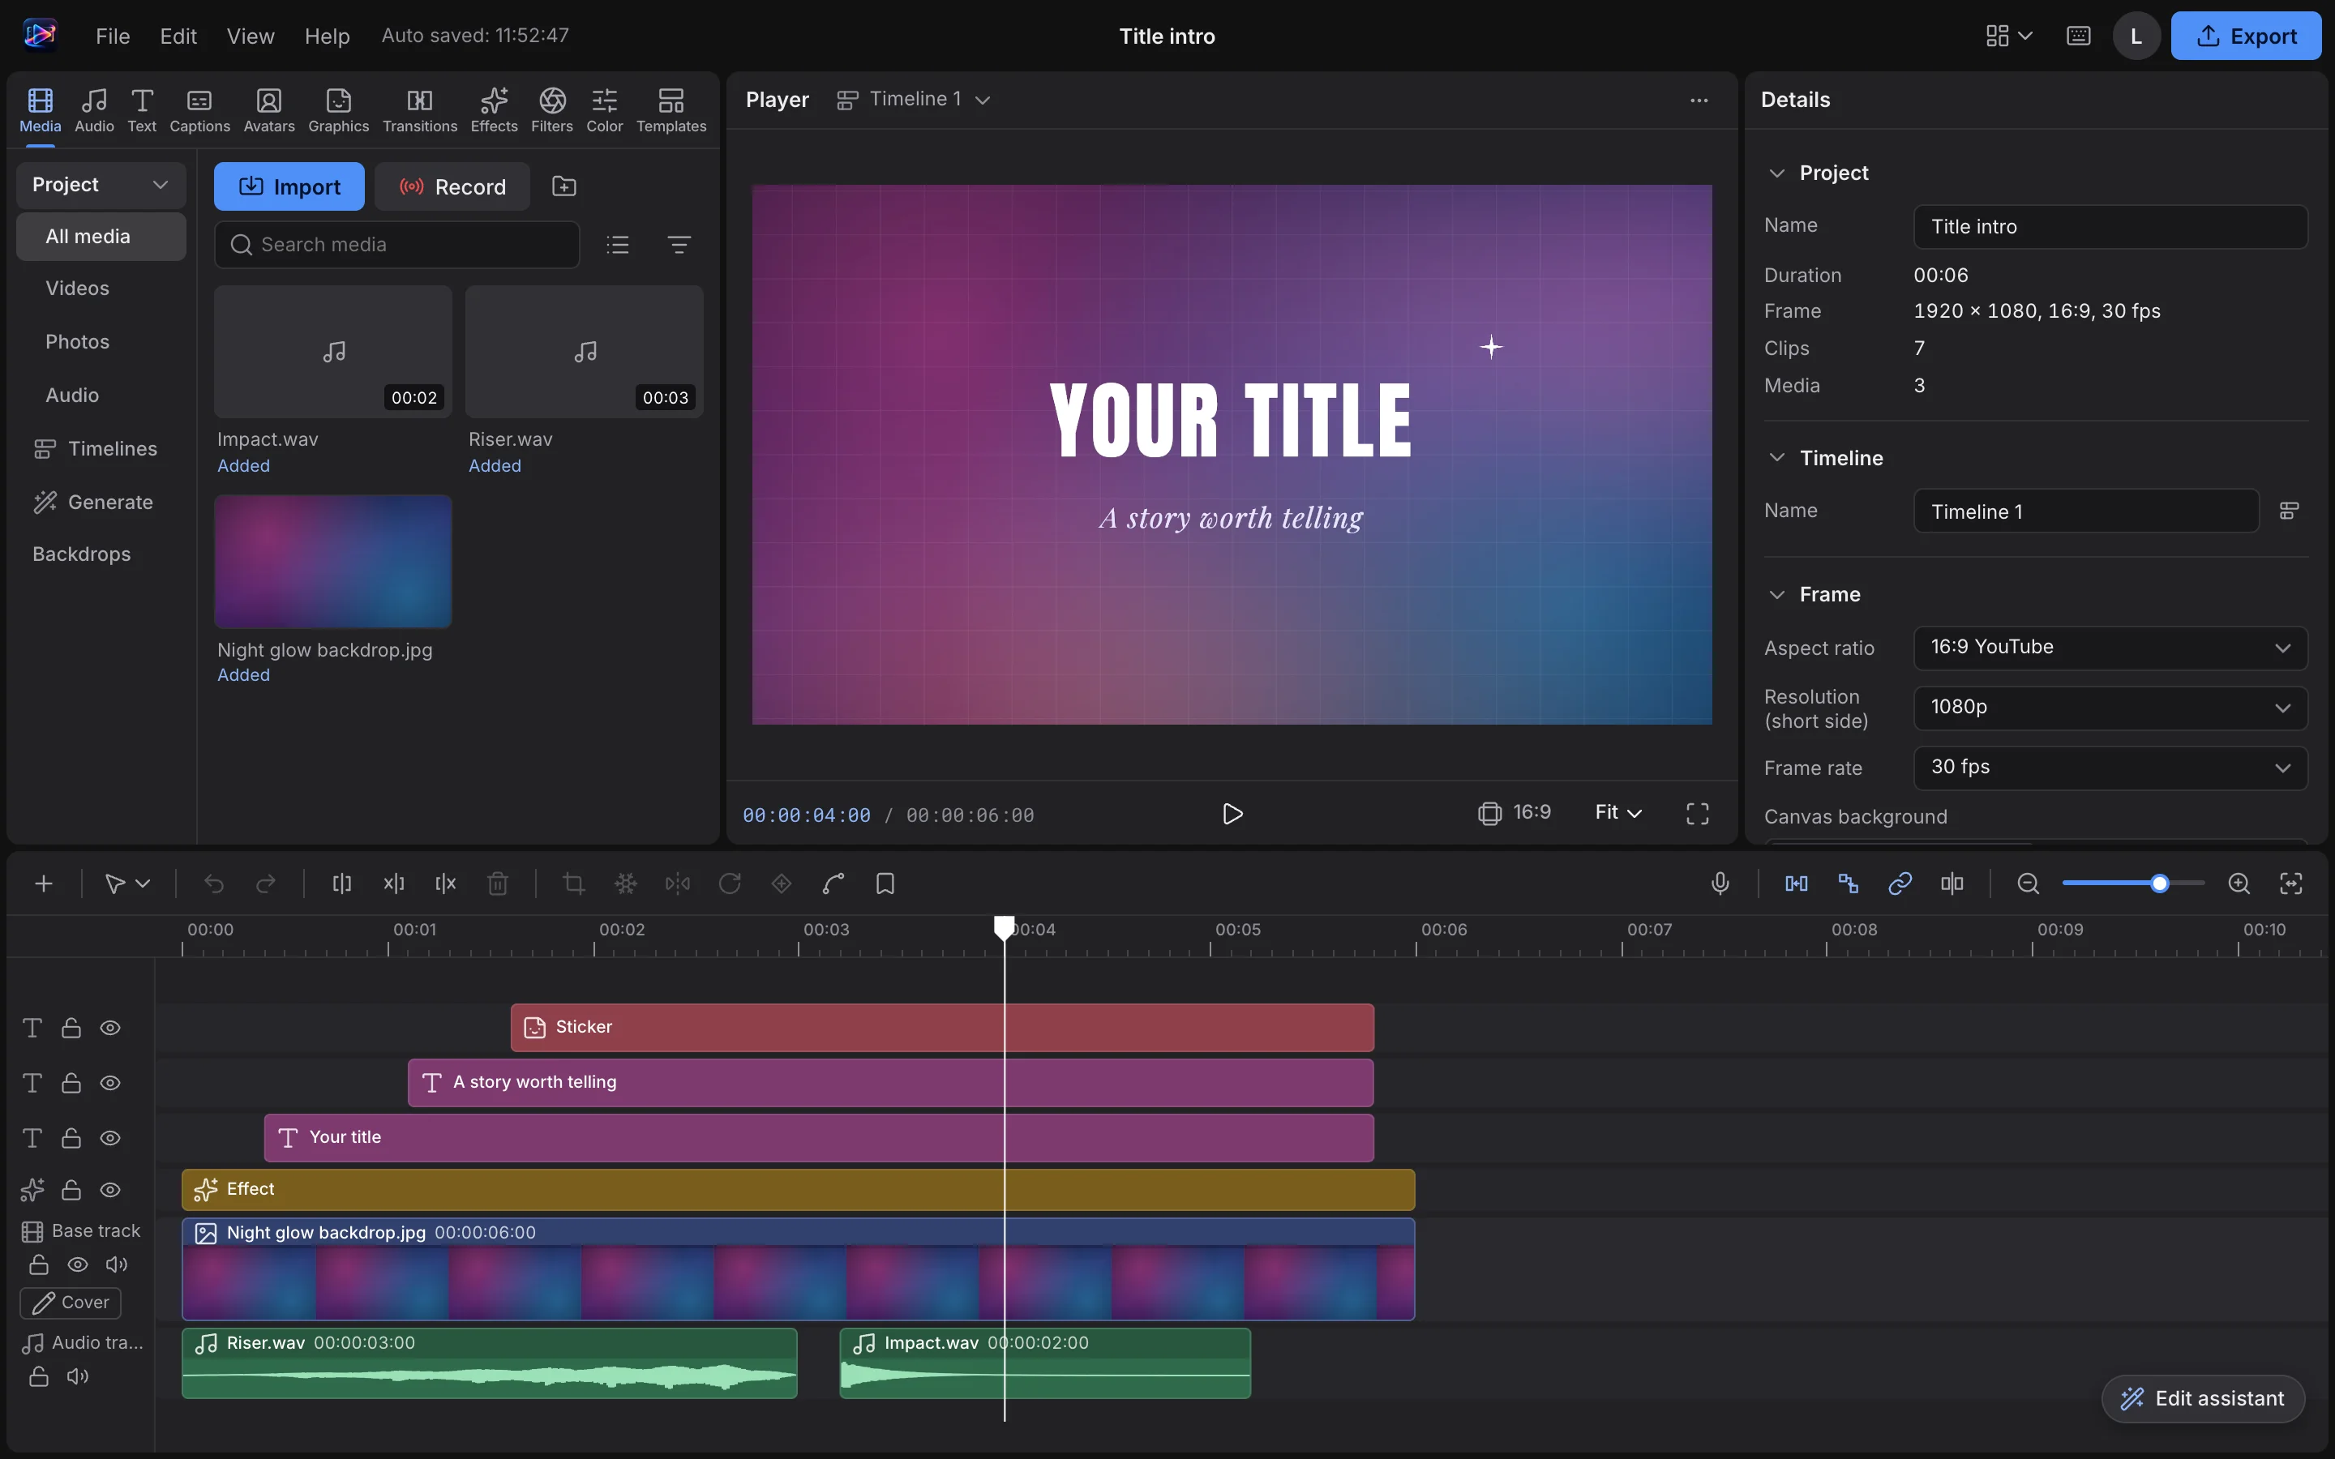Image resolution: width=2335 pixels, height=1459 pixels.
Task: Open the Aspect ratio 16:9 YouTube dropdown
Action: 2110,648
